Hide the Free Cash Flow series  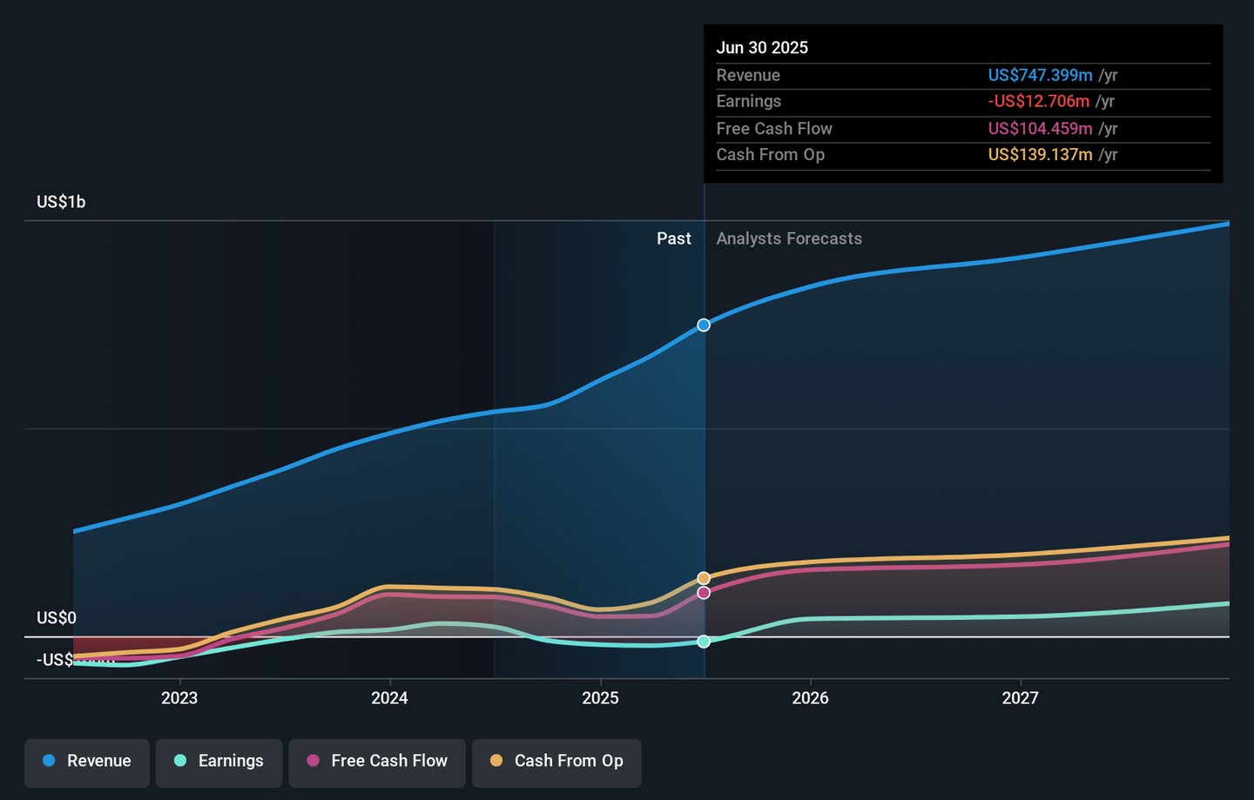(x=377, y=761)
